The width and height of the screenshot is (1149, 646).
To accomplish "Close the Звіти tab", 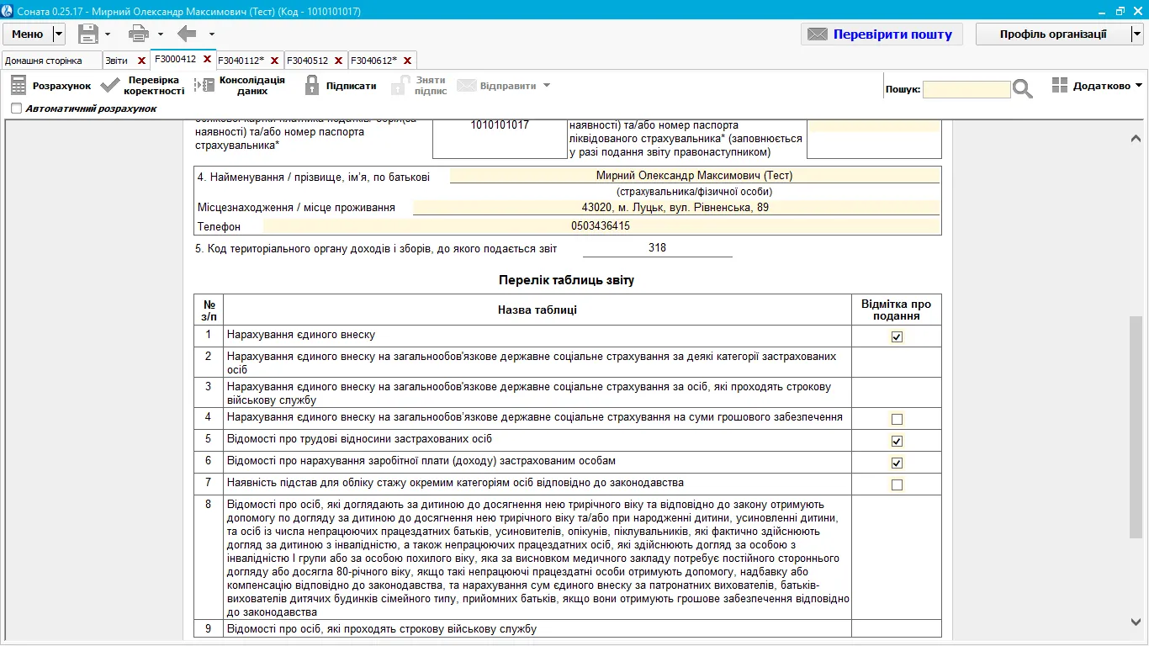I will tap(141, 61).
